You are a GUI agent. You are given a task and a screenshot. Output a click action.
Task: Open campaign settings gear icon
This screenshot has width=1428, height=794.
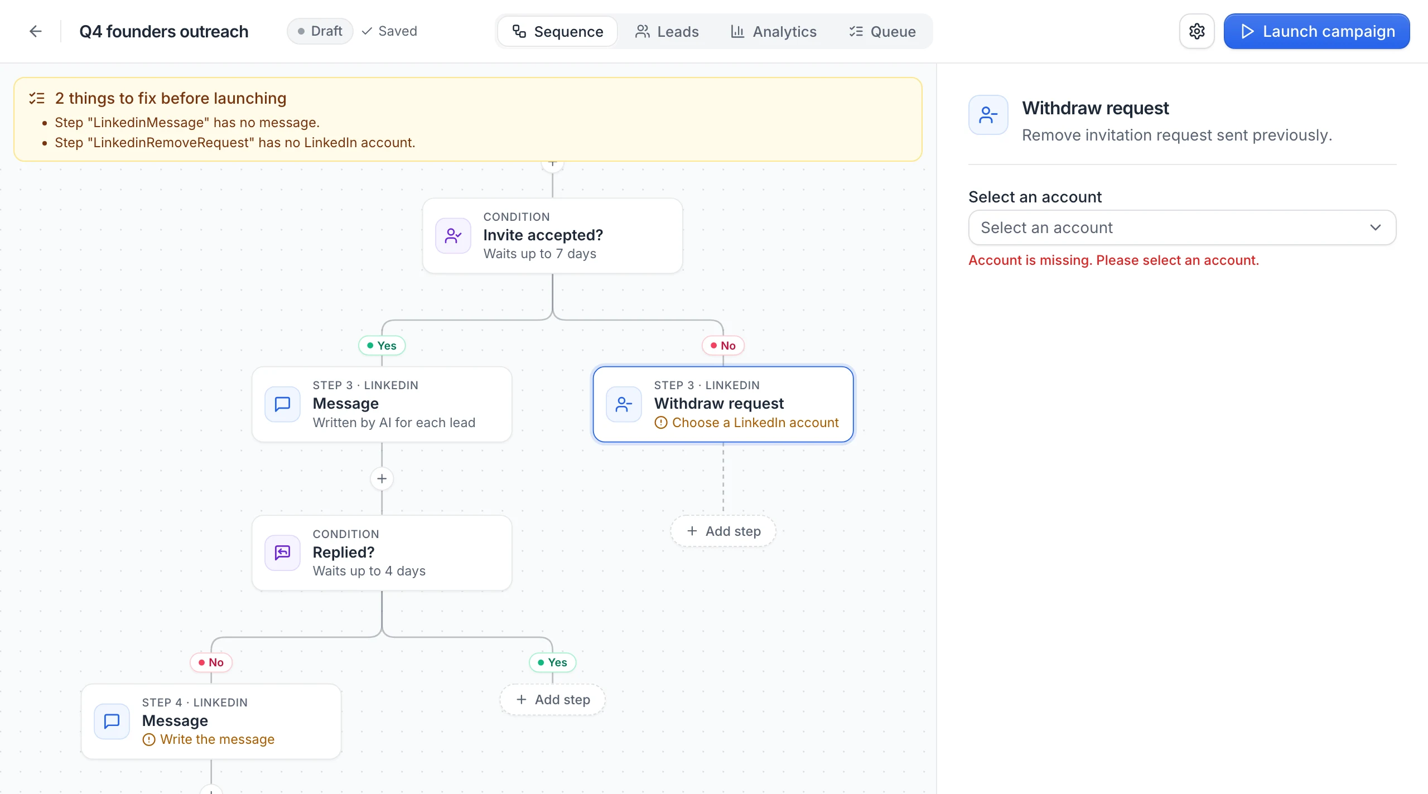coord(1197,31)
